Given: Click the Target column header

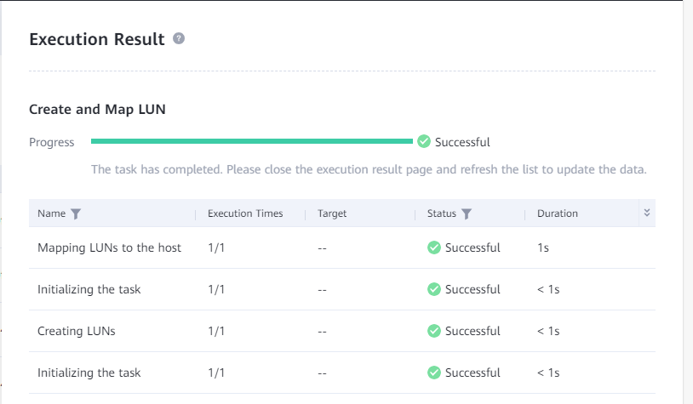Looking at the screenshot, I should coord(332,214).
